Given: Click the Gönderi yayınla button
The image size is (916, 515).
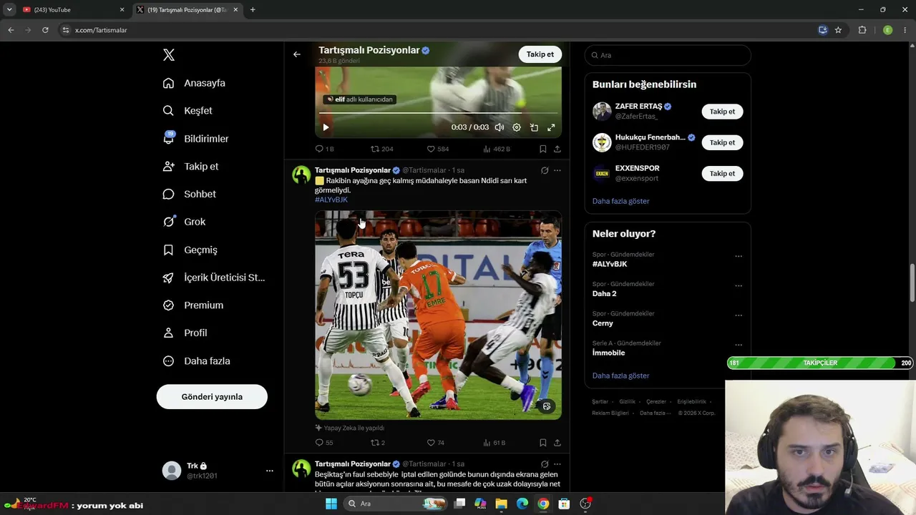Looking at the screenshot, I should [x=212, y=397].
